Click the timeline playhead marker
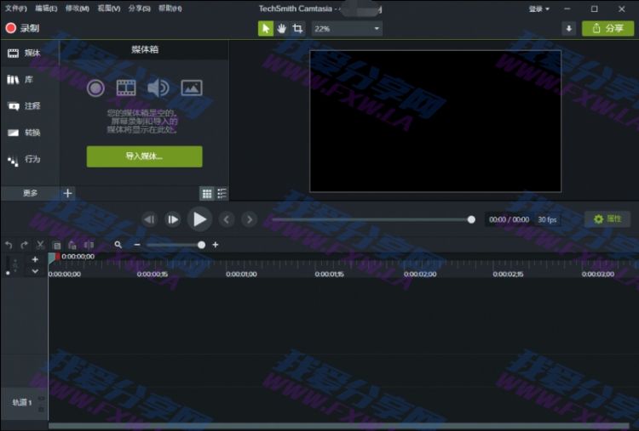Viewport: 639px width, 431px height. coord(54,257)
